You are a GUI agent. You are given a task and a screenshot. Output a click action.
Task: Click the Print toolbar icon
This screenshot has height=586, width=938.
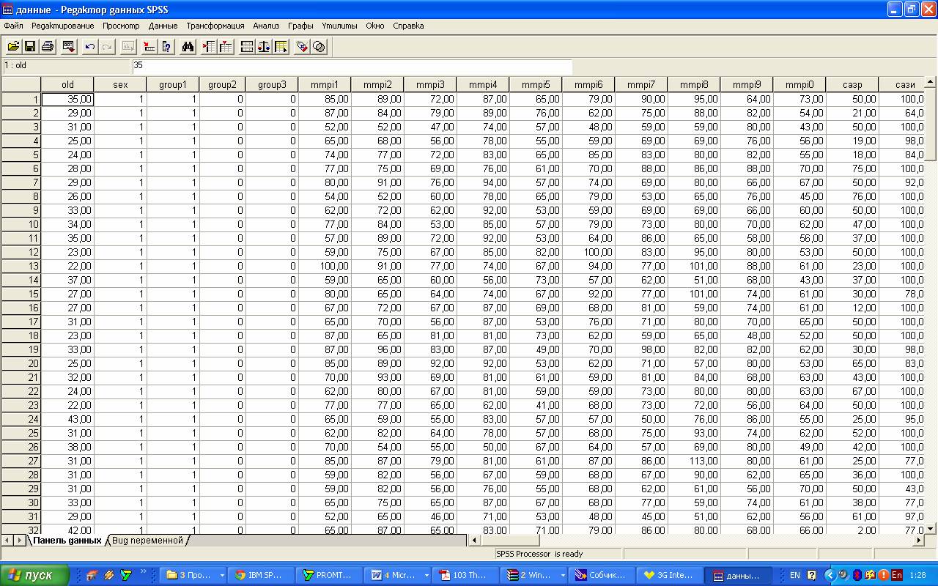pyautogui.click(x=48, y=47)
